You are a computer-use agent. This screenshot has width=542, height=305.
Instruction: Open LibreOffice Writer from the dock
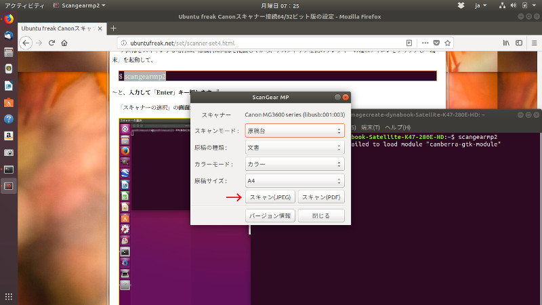point(9,85)
